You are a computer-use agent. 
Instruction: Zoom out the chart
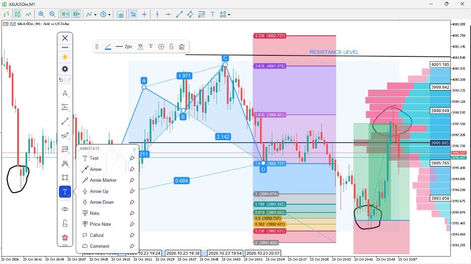click(52, 14)
